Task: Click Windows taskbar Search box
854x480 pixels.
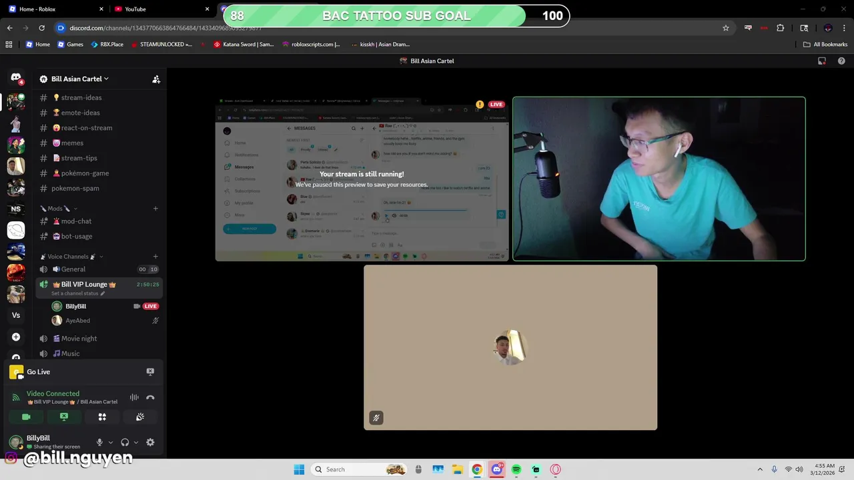Action: click(x=360, y=469)
